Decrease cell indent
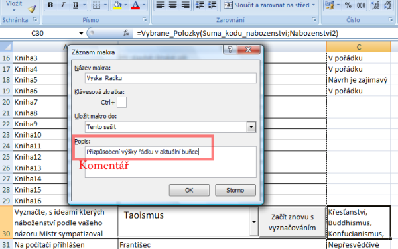Viewport: 398px width, 249px height. [200, 5]
